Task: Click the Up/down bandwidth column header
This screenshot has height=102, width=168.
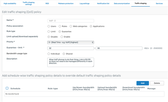Action: (83, 88)
